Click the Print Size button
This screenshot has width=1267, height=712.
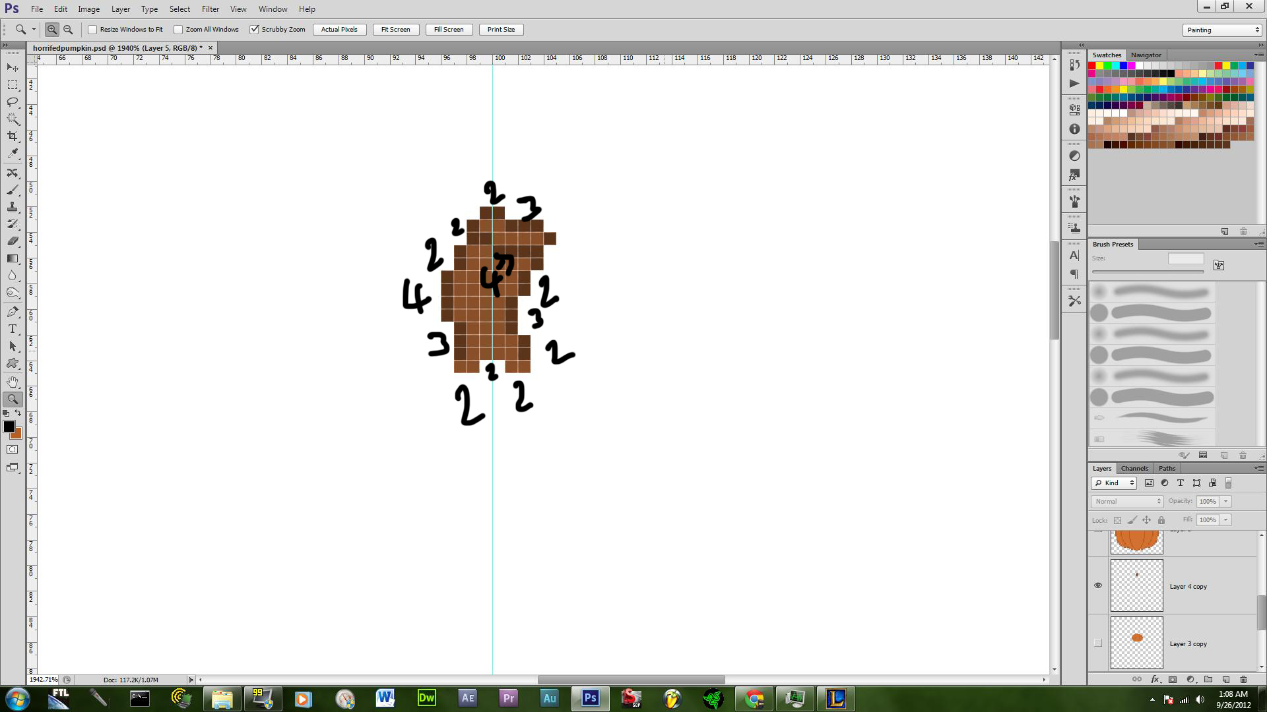pyautogui.click(x=501, y=30)
